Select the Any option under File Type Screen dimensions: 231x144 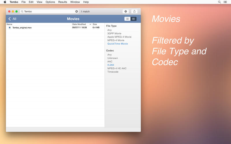pos(109,30)
